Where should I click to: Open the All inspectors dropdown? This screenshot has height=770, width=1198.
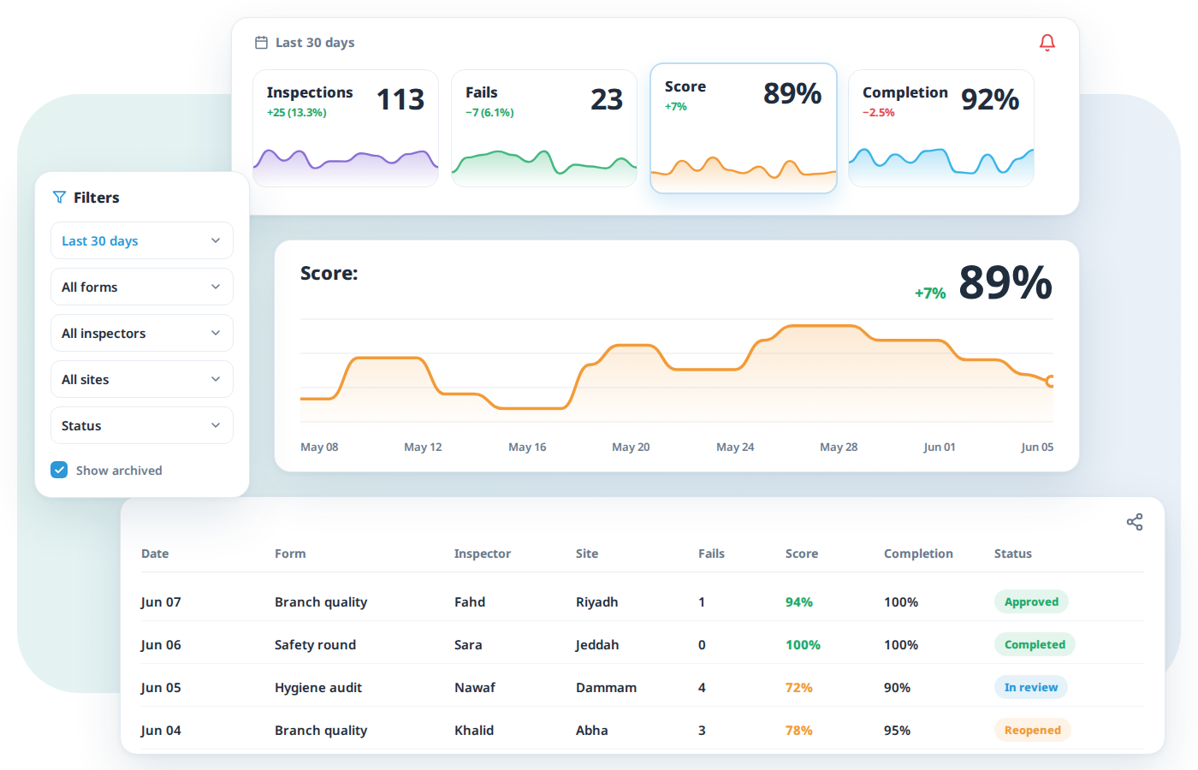[x=142, y=333]
